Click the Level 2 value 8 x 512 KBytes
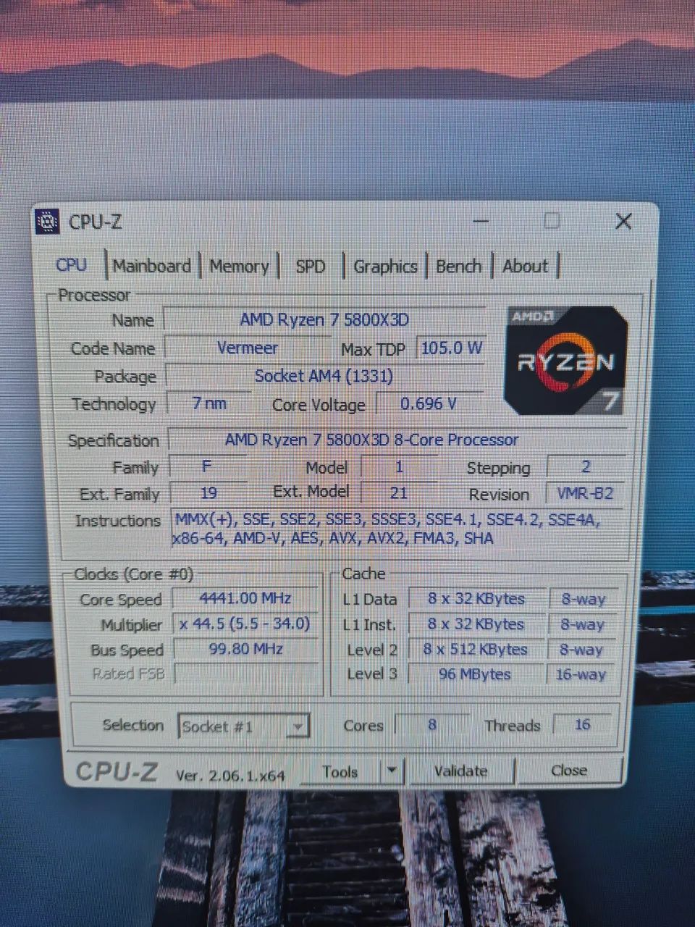 pos(476,650)
